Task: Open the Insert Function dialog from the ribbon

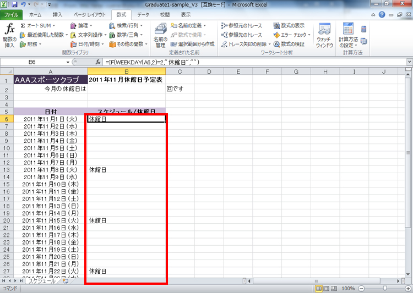Action: pyautogui.click(x=10, y=35)
